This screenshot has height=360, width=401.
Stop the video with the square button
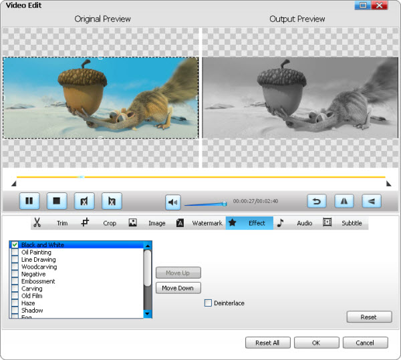[x=57, y=201]
